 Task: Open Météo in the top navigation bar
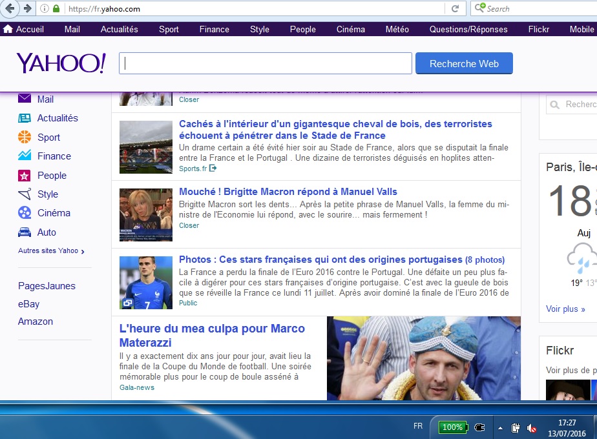[x=397, y=29]
